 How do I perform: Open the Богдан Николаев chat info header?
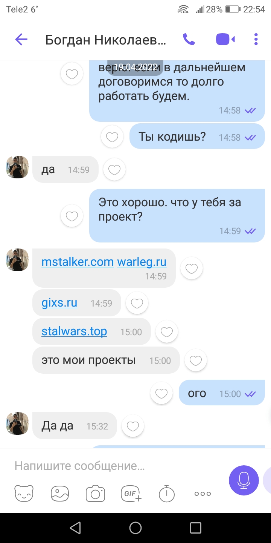pyautogui.click(x=105, y=40)
